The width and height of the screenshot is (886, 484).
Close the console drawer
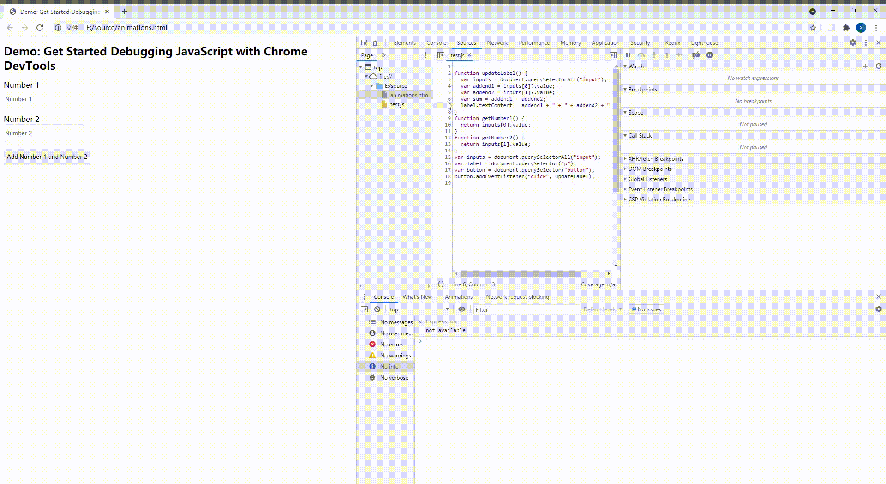click(x=879, y=296)
